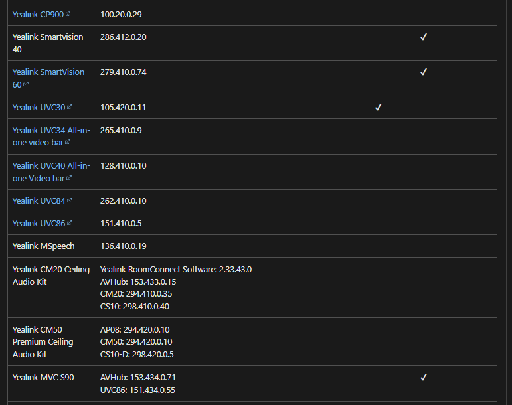Select CS10: 298.410.0.40 firmware line
Screen dimensions: 512x405
pos(135,307)
